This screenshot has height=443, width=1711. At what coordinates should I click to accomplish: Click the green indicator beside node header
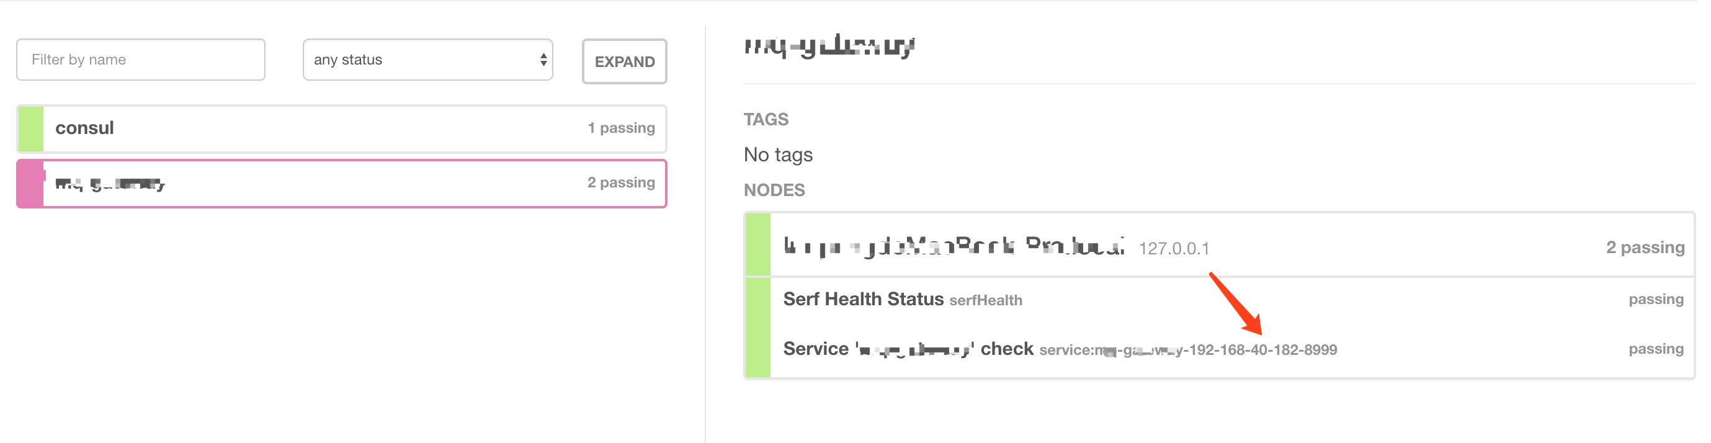758,244
